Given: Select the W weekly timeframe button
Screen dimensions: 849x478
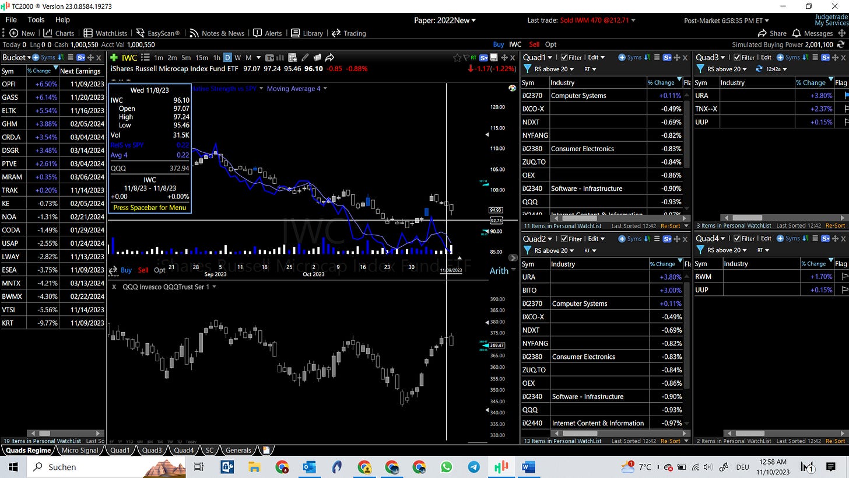Looking at the screenshot, I should click(238, 57).
